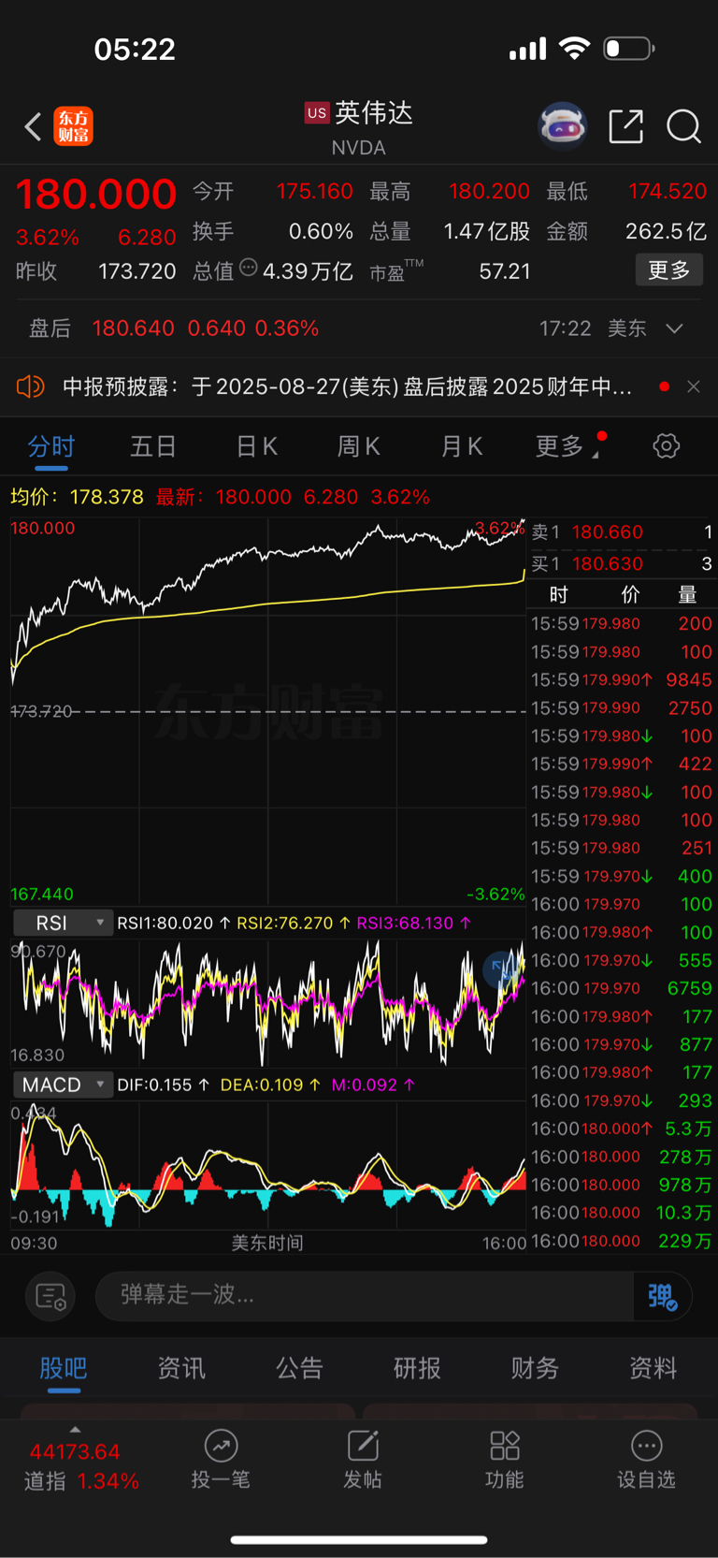Switch to the 分时 tab

pyautogui.click(x=51, y=446)
